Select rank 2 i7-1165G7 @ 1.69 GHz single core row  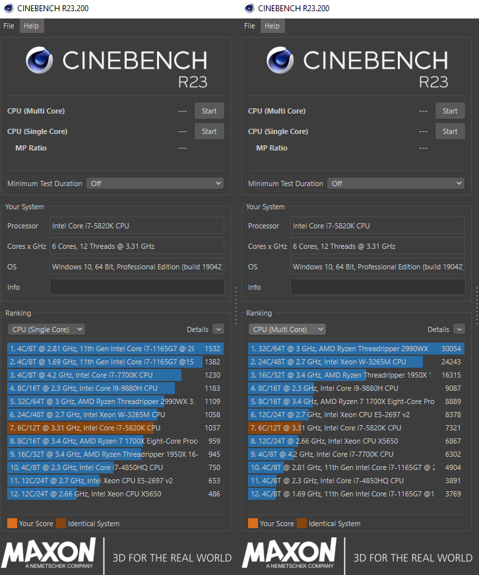tap(115, 362)
